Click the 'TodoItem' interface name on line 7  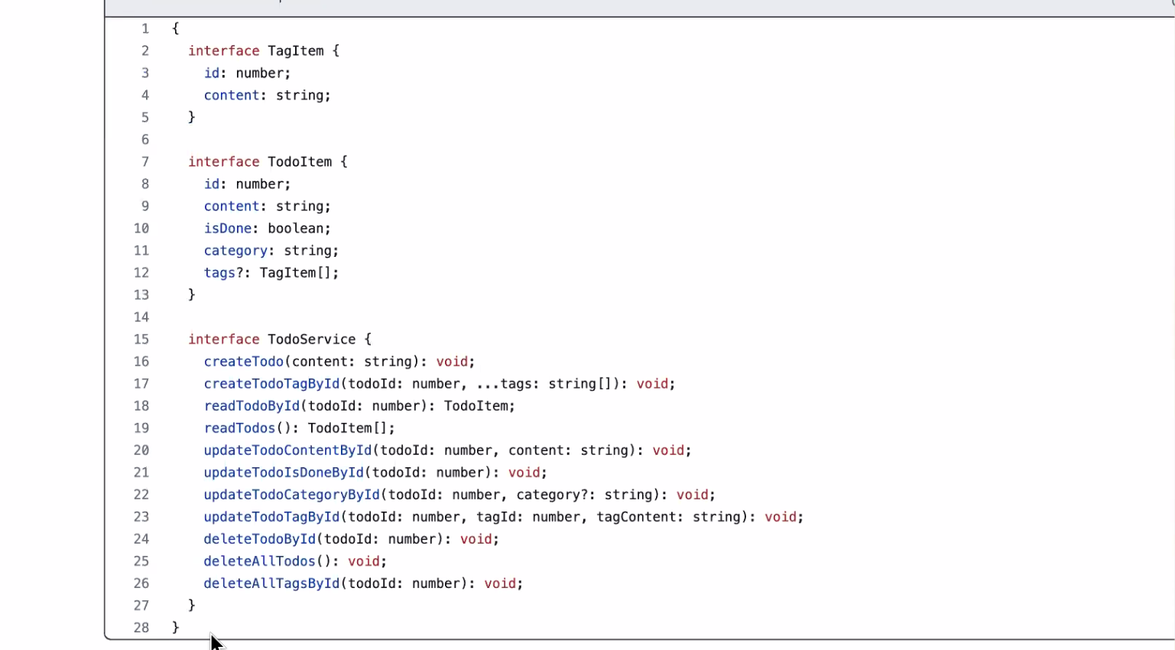pos(300,162)
